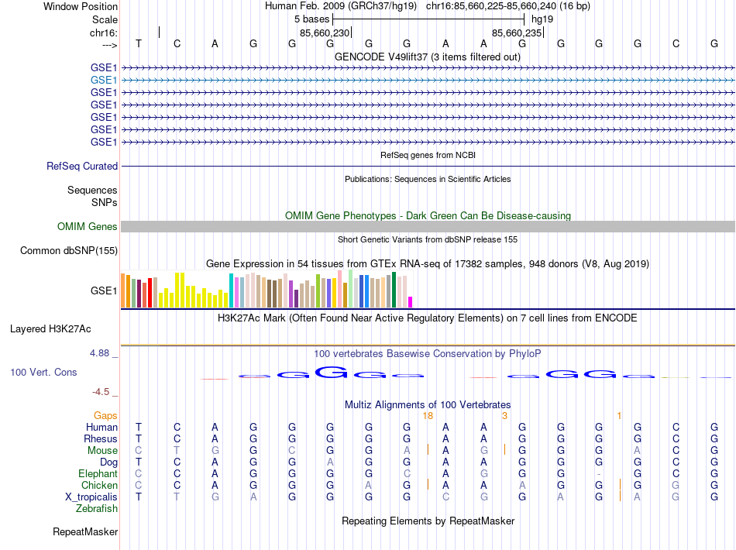Viewport: 736px width, 550px height.
Task: Open the RefSeq Curated track label
Action: [x=82, y=166]
